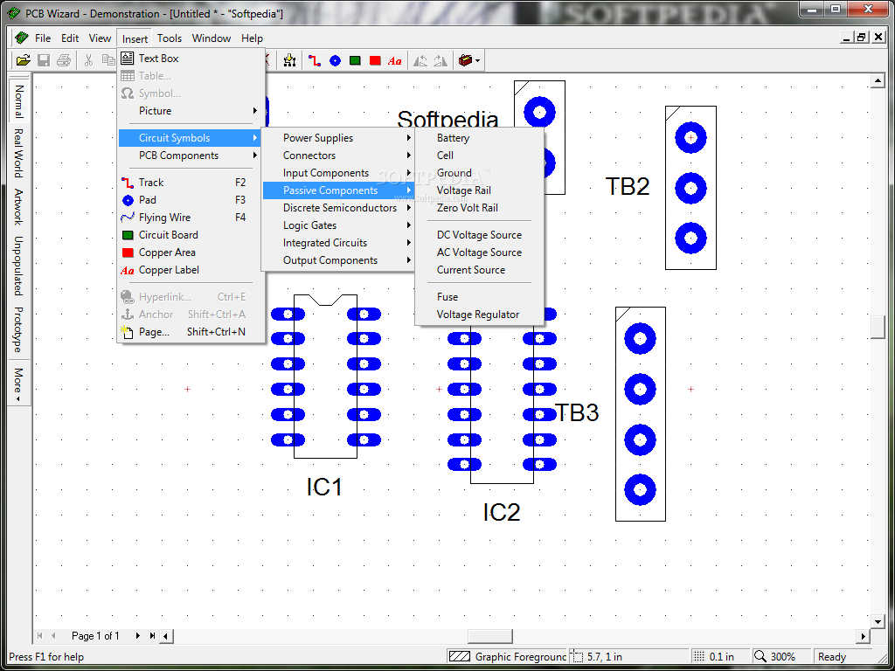The width and height of the screenshot is (895, 671).
Task: Select the Track tool in the toolbar
Action: coord(315,60)
